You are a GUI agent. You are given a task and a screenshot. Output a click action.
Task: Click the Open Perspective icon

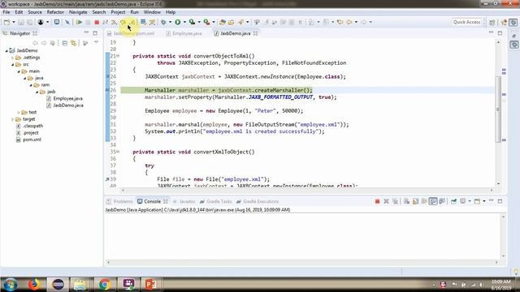pyautogui.click(x=492, y=22)
